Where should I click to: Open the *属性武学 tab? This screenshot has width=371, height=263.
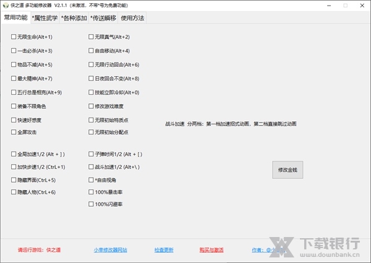coord(45,18)
